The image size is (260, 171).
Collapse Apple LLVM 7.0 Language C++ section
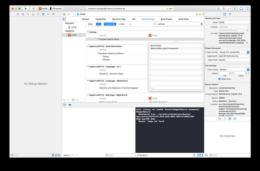coord(88,66)
